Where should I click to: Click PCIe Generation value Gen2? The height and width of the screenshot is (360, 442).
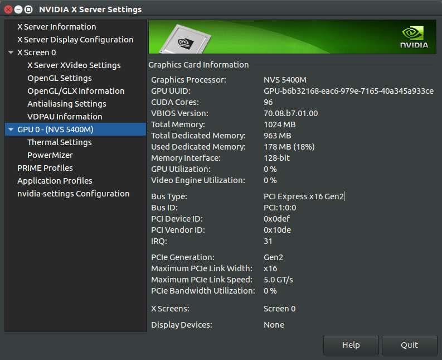point(273,257)
